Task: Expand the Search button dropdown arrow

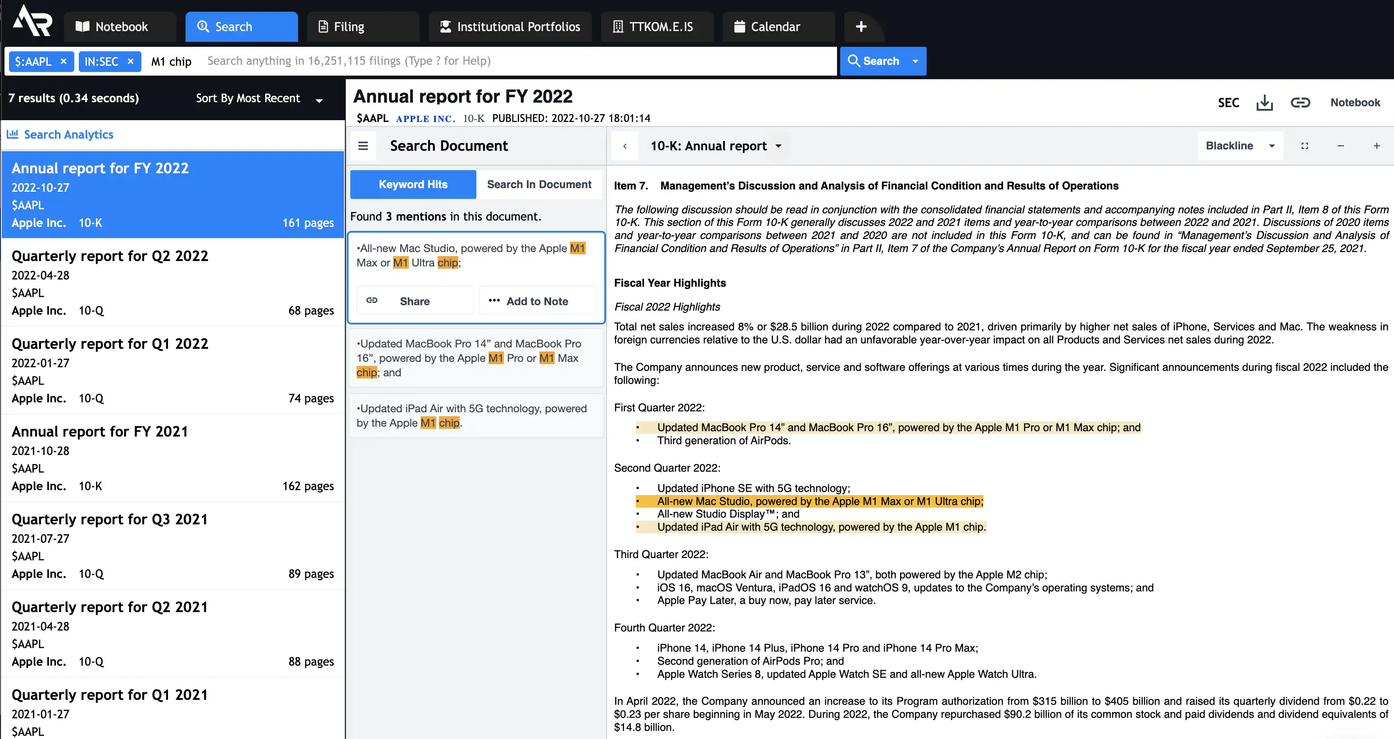Action: click(916, 61)
